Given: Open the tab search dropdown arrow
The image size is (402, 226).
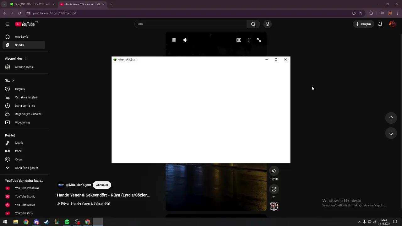Looking at the screenshot, I should pyautogui.click(x=4, y=4).
